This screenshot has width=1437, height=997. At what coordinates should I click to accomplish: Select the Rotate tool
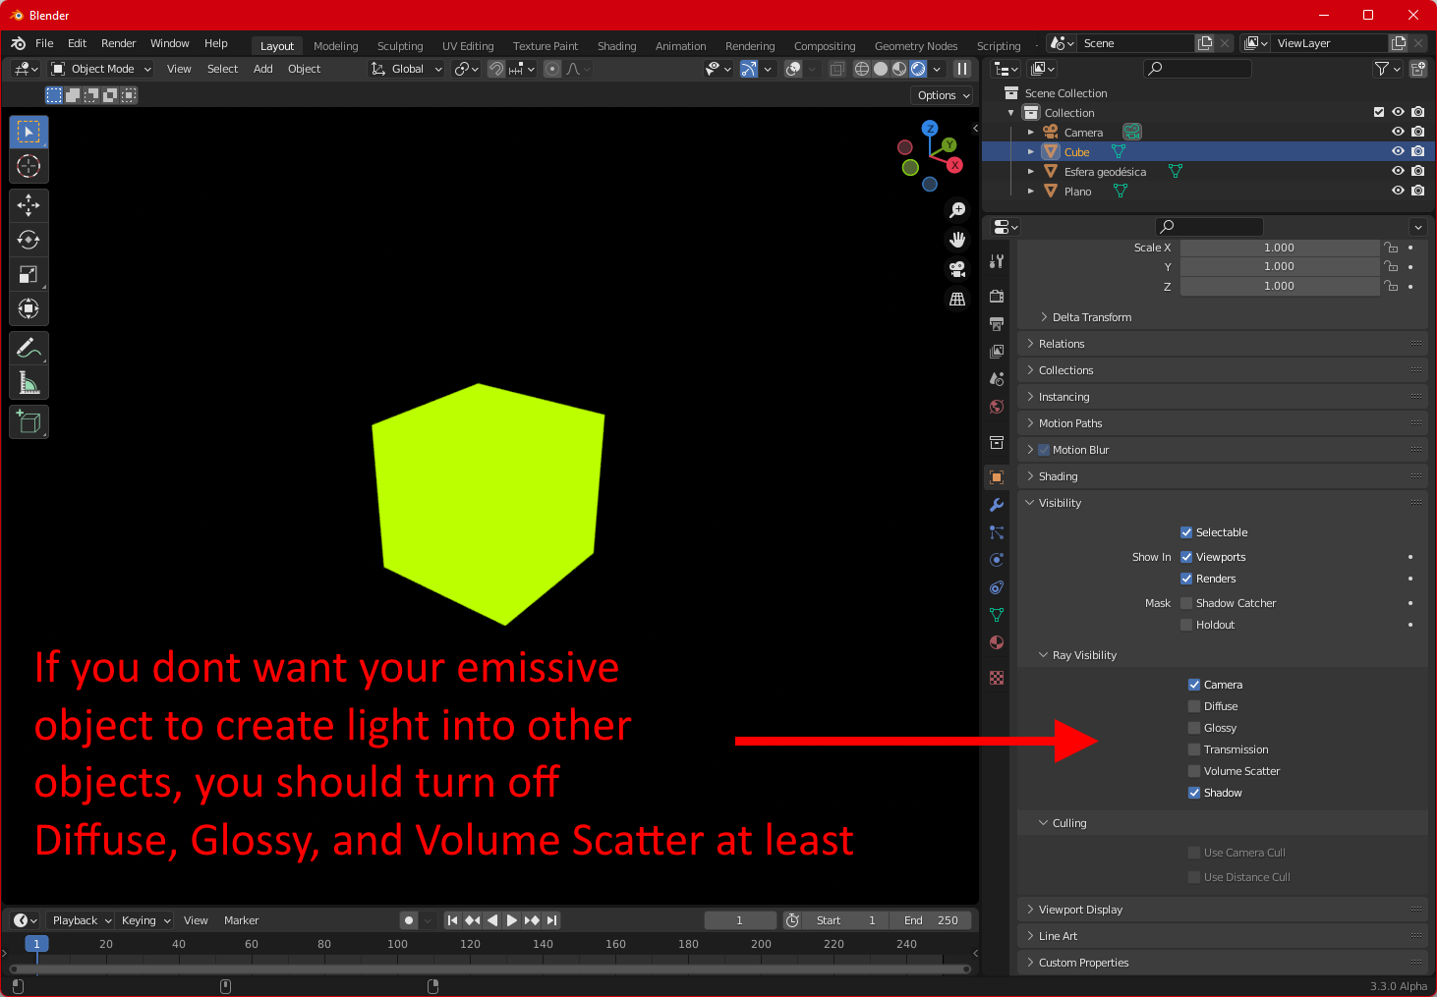[x=29, y=240]
